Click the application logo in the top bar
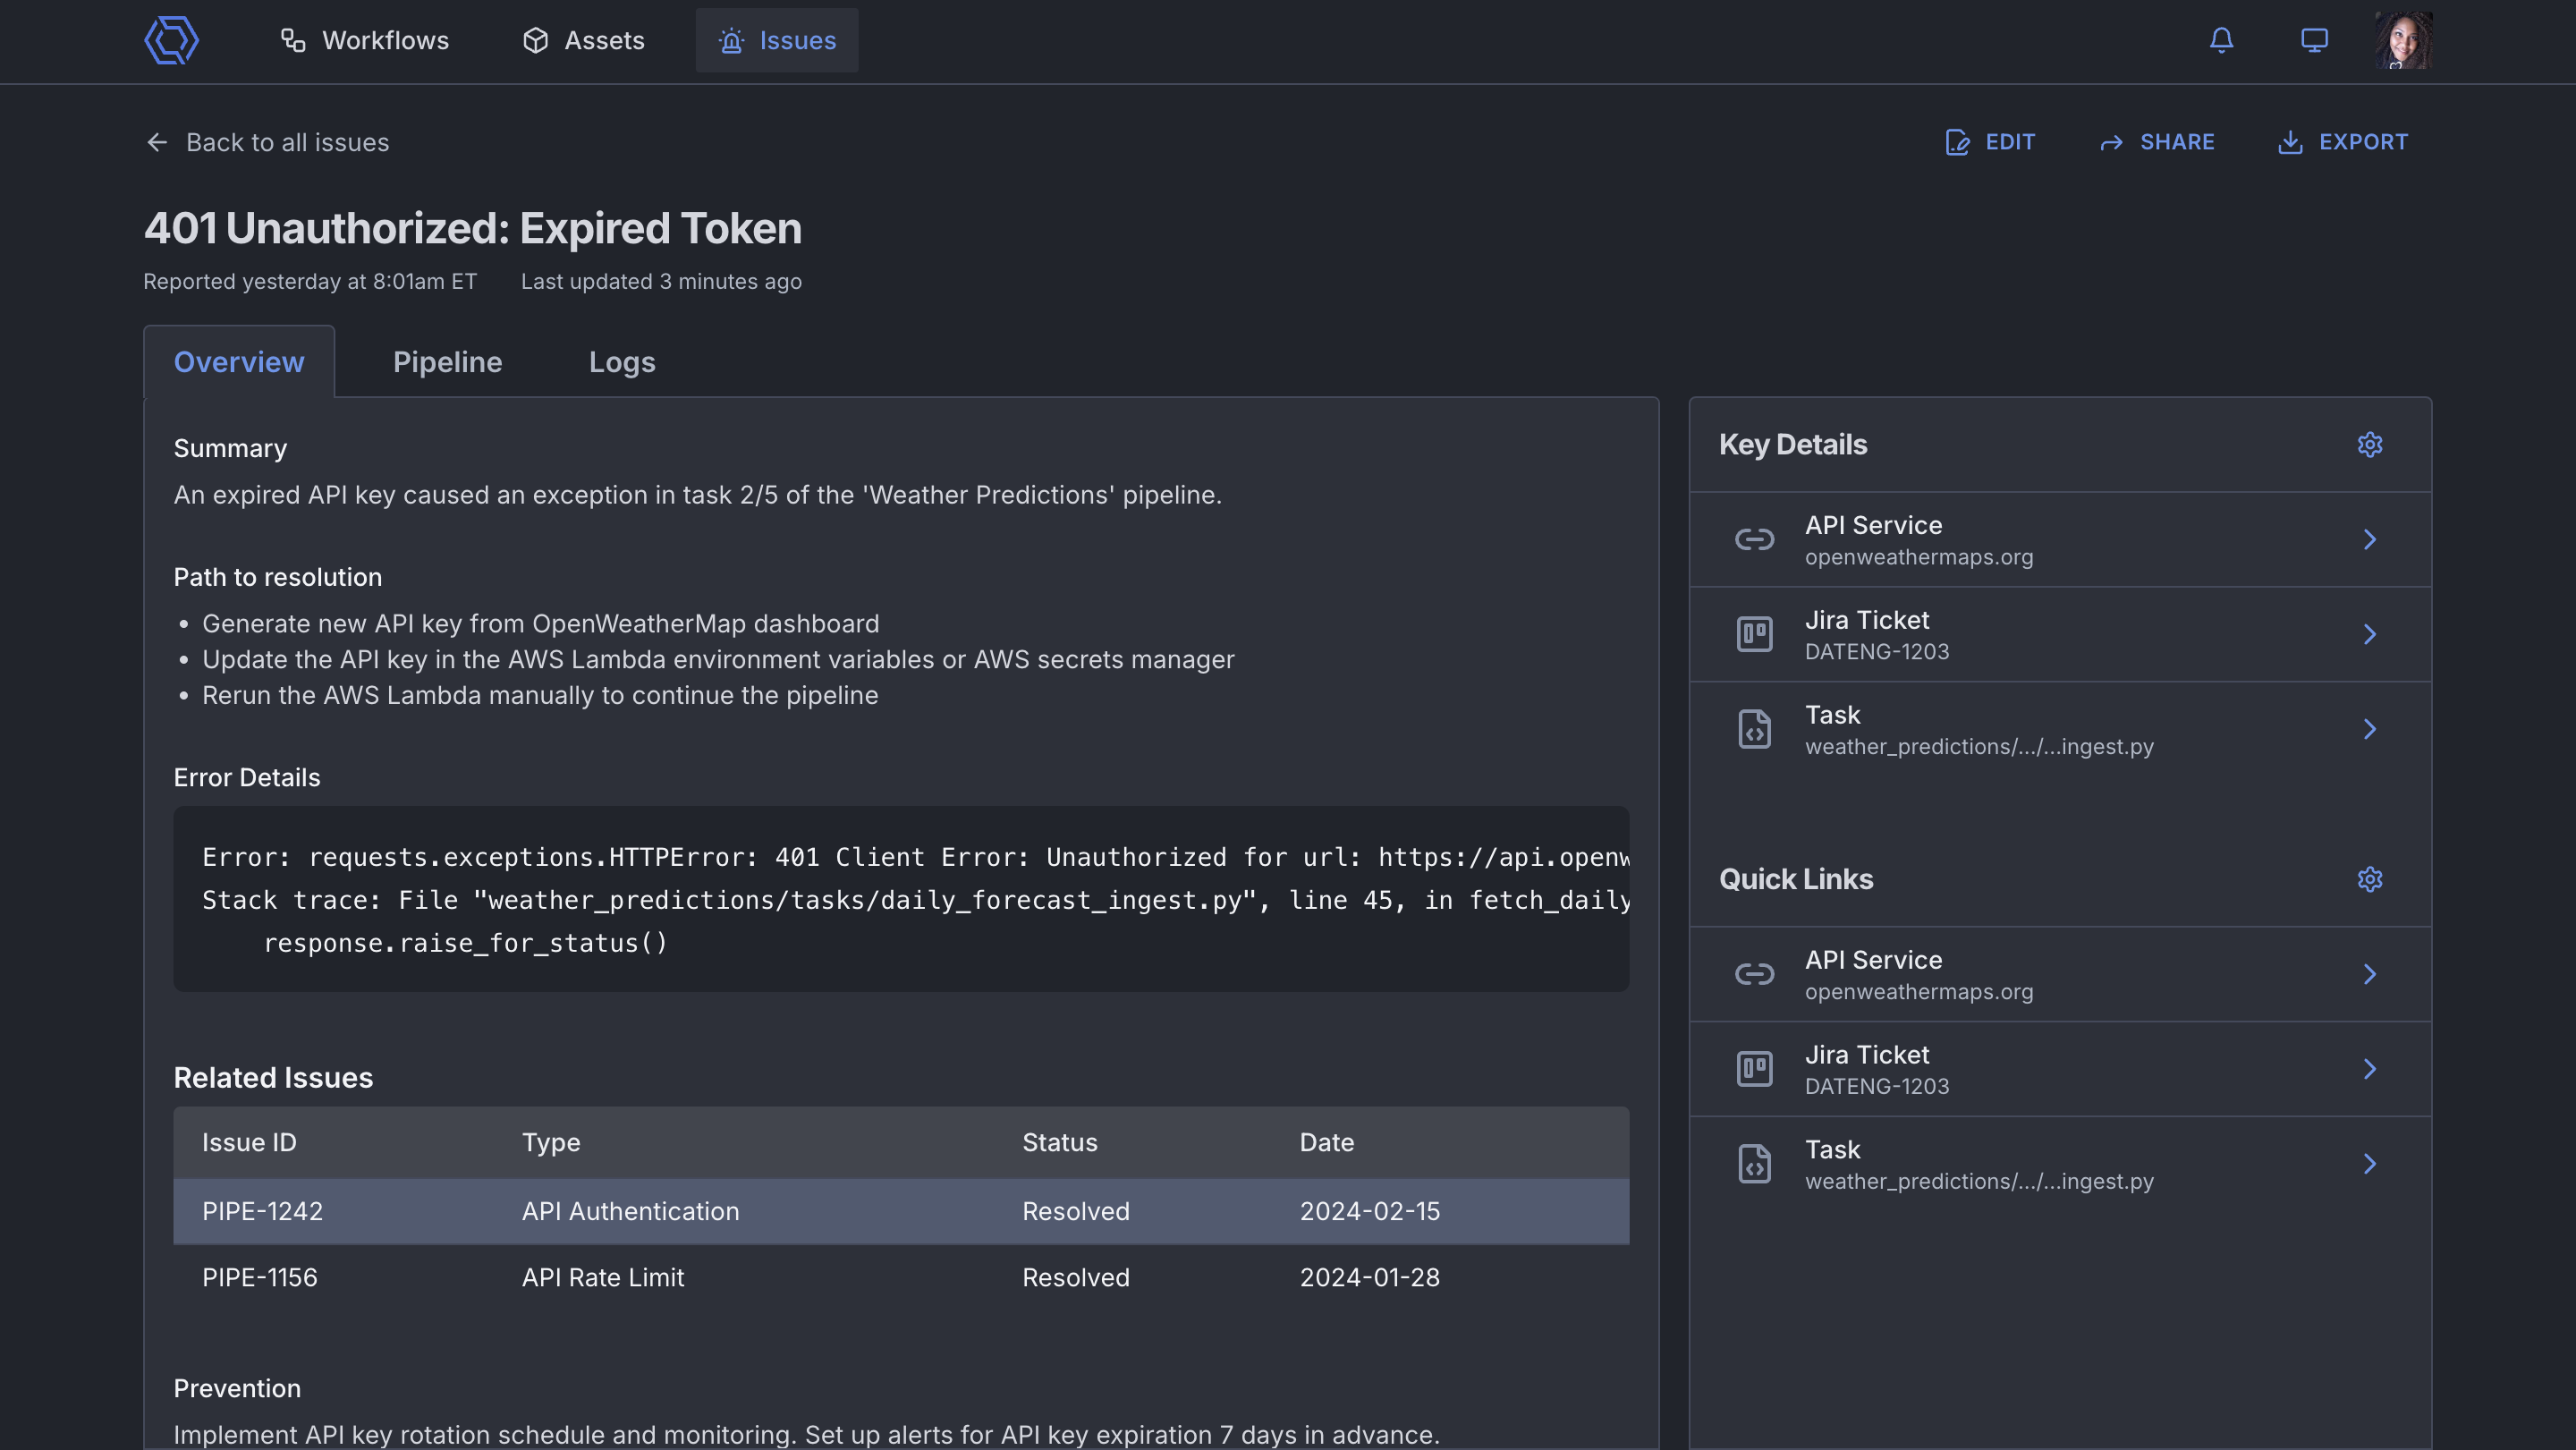Image resolution: width=2576 pixels, height=1450 pixels. point(170,41)
